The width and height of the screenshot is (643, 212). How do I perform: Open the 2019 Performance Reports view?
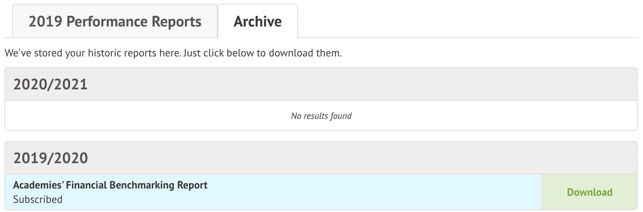115,22
